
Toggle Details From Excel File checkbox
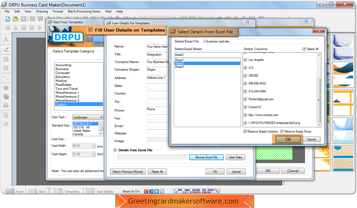click(115, 150)
